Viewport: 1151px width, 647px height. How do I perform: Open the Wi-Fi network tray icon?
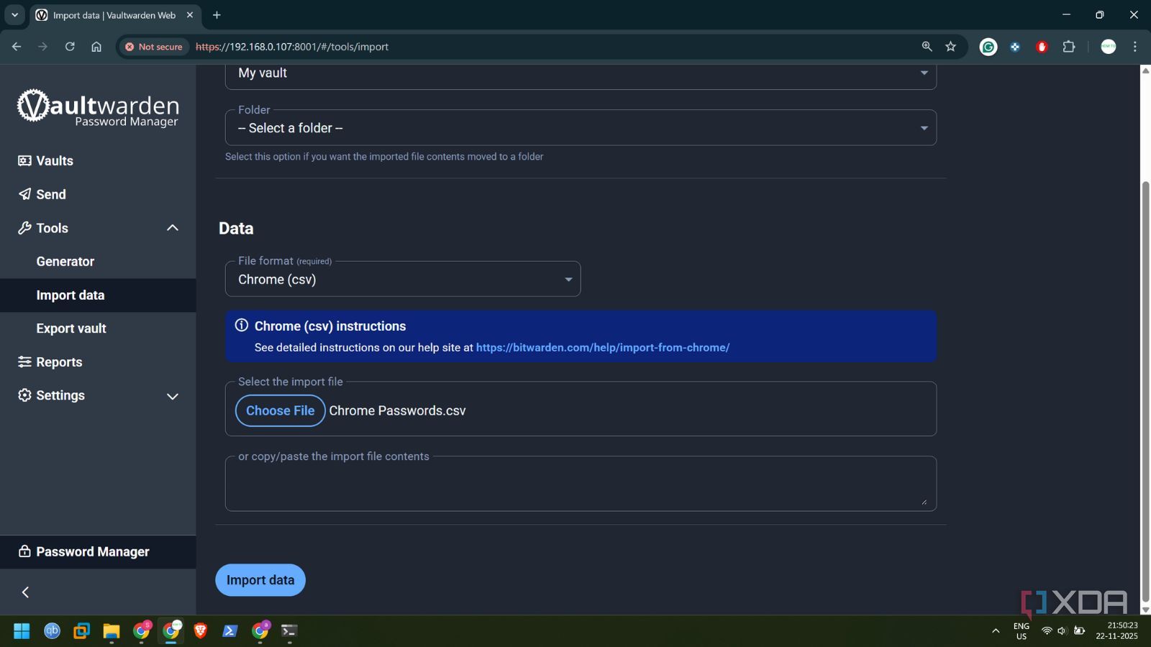coord(1047,631)
